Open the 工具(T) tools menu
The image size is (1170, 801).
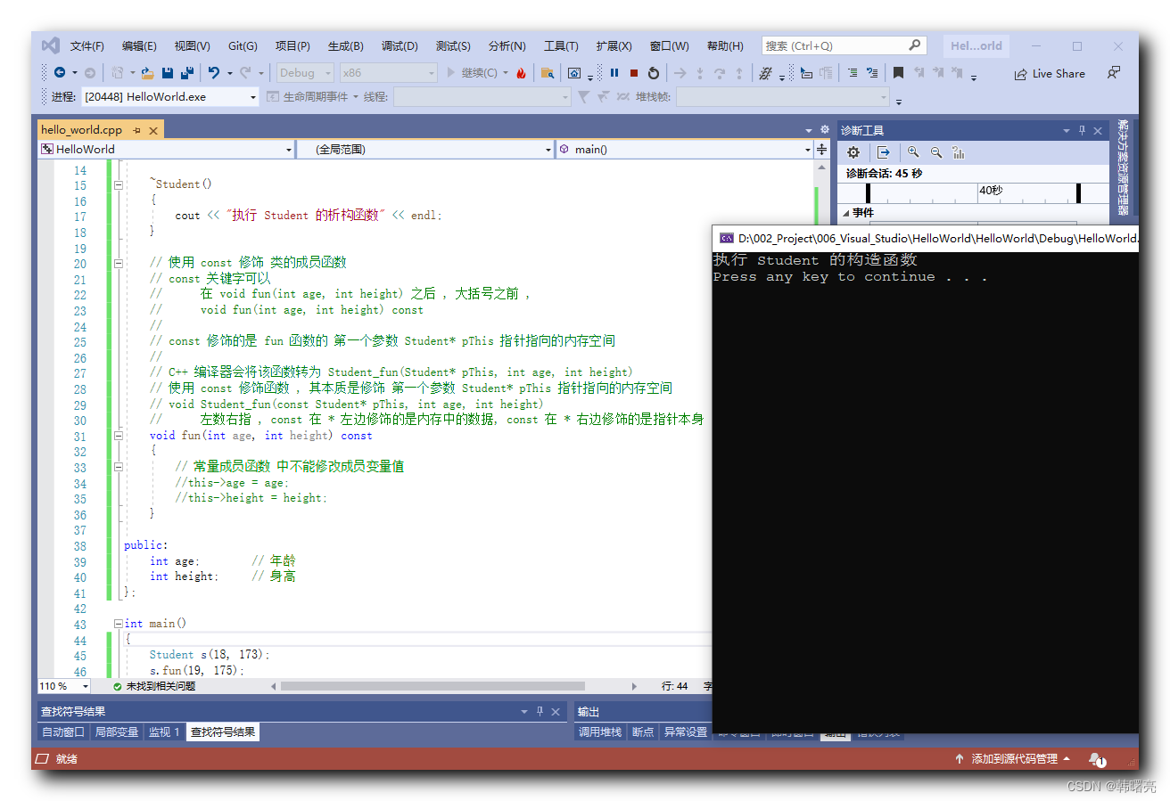(x=561, y=45)
